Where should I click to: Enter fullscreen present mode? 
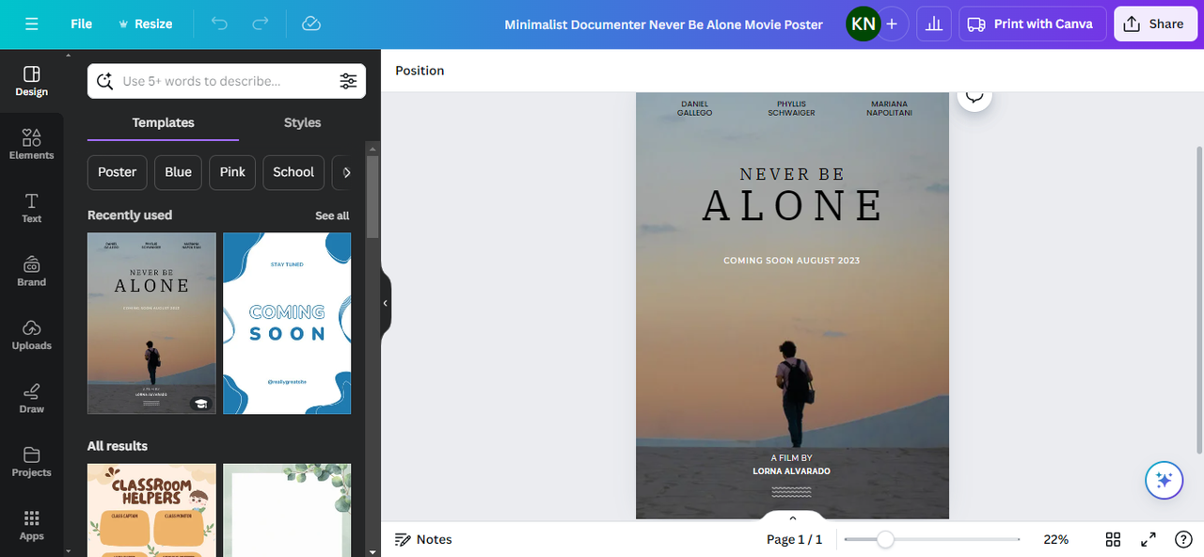1149,539
